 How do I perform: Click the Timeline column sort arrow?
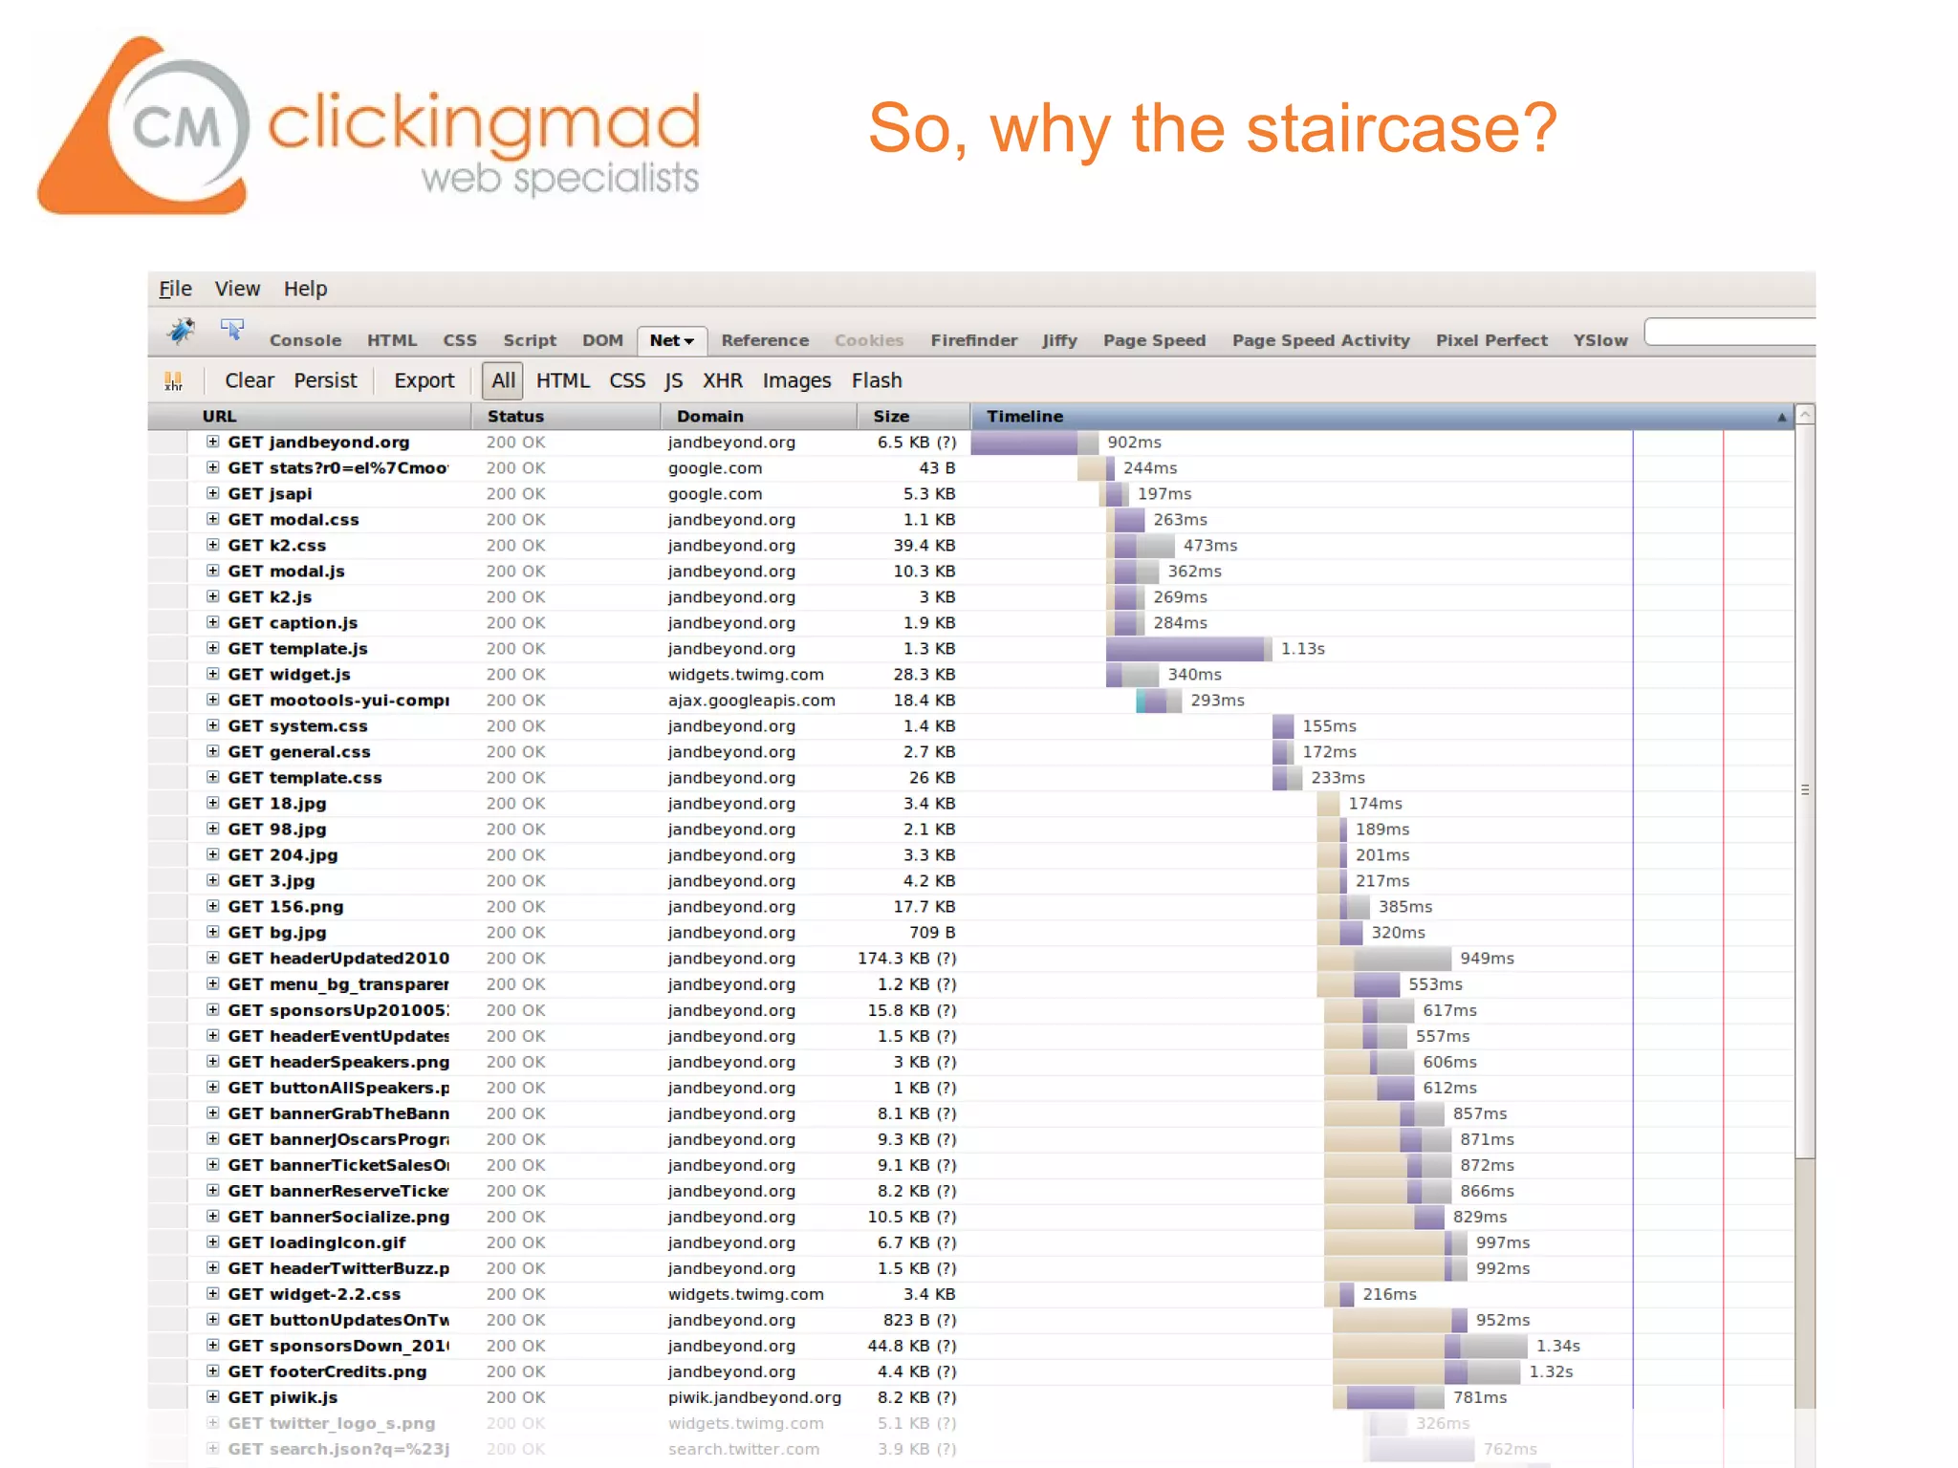coord(1781,417)
